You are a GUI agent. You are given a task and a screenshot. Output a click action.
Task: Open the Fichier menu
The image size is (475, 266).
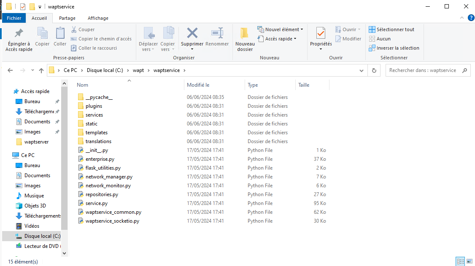coord(14,18)
